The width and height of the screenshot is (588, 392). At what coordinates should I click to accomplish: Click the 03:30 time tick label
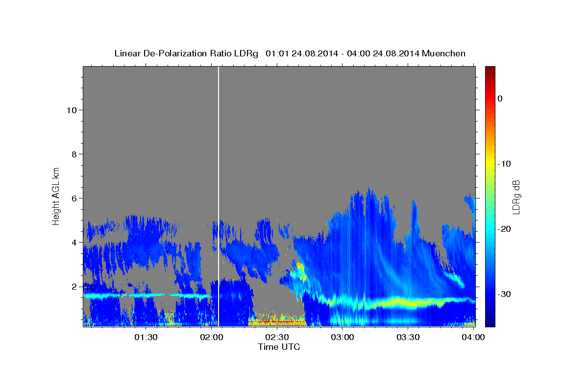408,337
